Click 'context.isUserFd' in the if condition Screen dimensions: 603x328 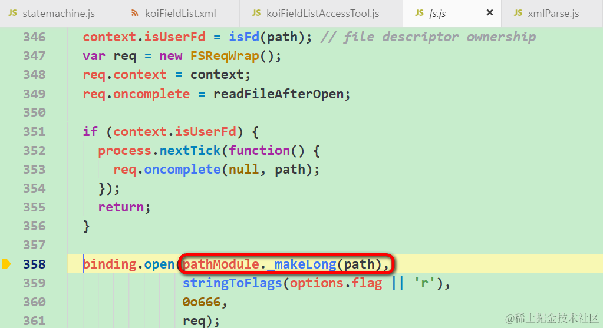(x=174, y=131)
